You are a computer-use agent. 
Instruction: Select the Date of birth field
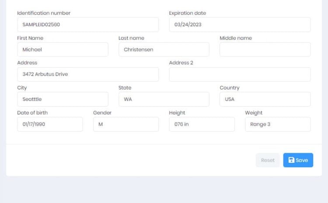(50, 124)
